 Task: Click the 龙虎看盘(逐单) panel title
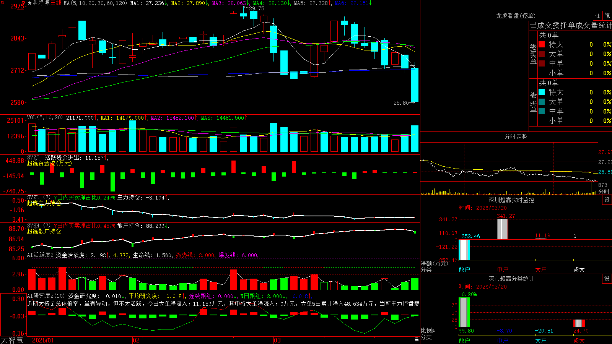516,16
